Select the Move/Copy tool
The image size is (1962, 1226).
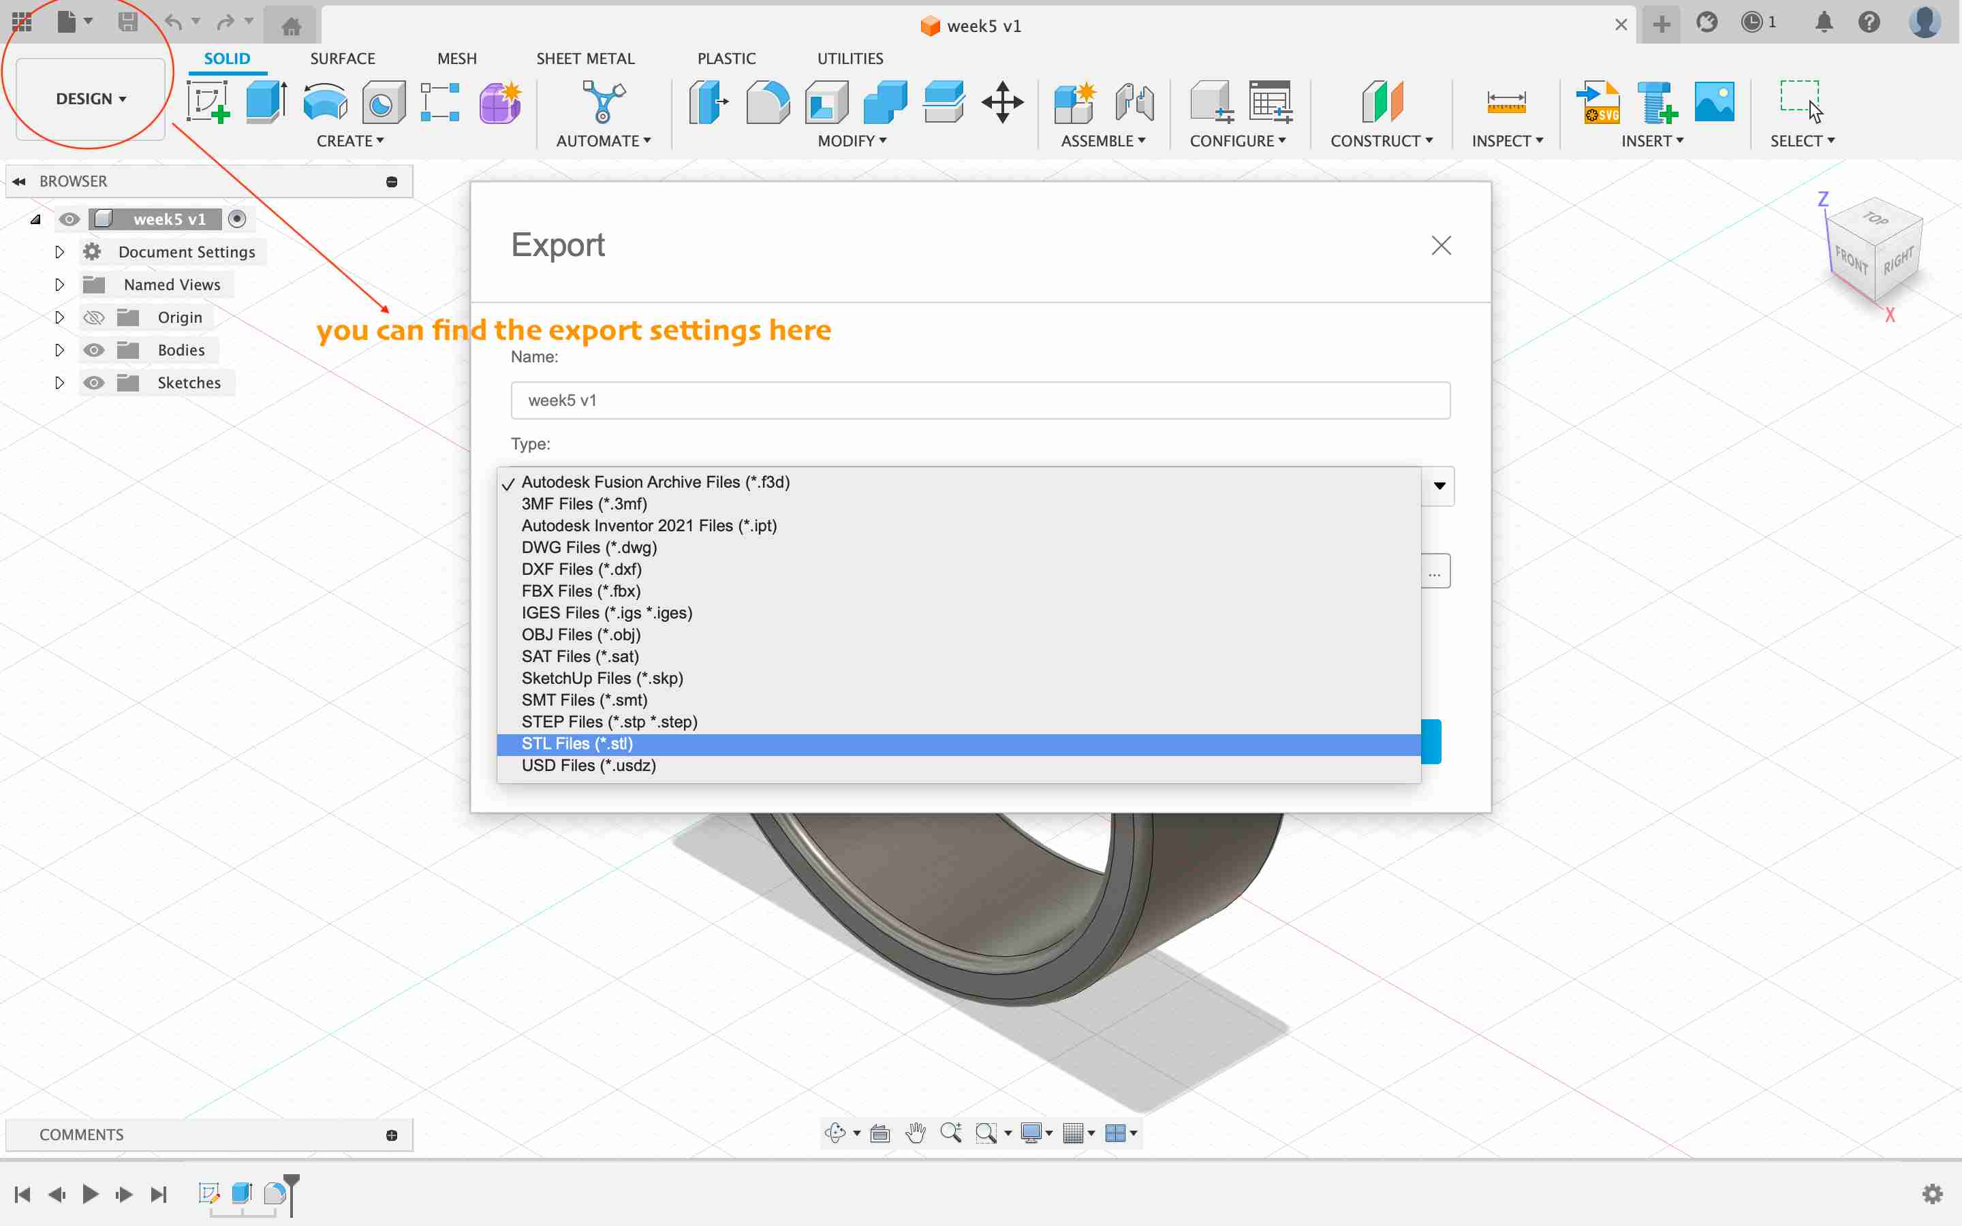[1003, 102]
